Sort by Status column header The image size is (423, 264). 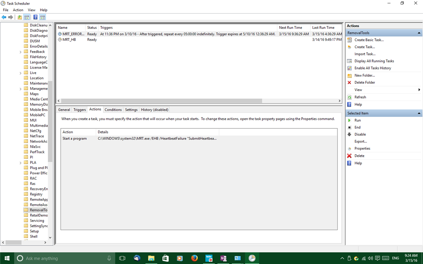click(92, 28)
